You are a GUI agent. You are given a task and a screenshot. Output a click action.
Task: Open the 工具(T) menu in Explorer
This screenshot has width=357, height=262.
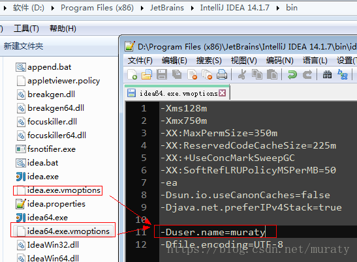click(26, 29)
